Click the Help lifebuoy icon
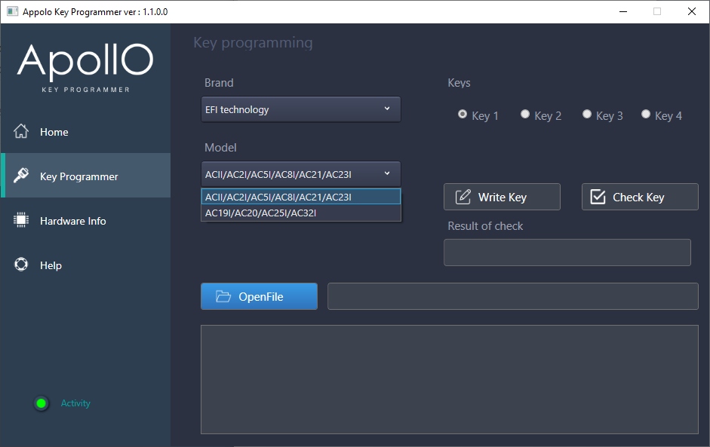Viewport: 710px width, 447px height. point(21,265)
